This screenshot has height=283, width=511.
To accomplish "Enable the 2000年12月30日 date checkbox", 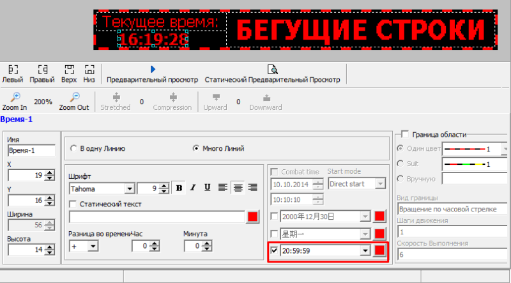I will 275,216.
